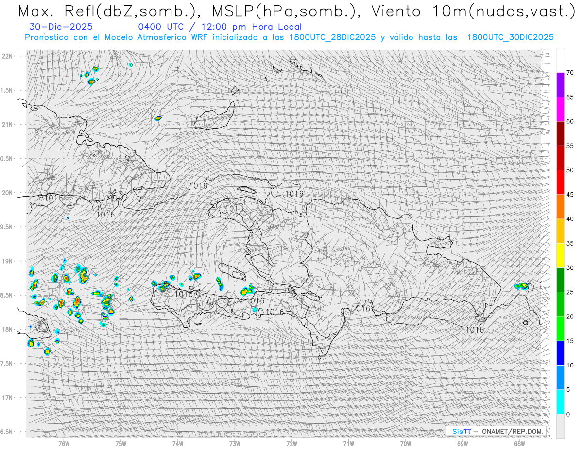Select the medium green 20–25 dBZ colorbar band
This screenshot has height=450, width=583.
click(x=560, y=304)
